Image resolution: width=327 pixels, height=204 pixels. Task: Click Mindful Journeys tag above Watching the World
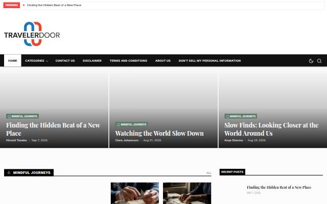pos(132,124)
